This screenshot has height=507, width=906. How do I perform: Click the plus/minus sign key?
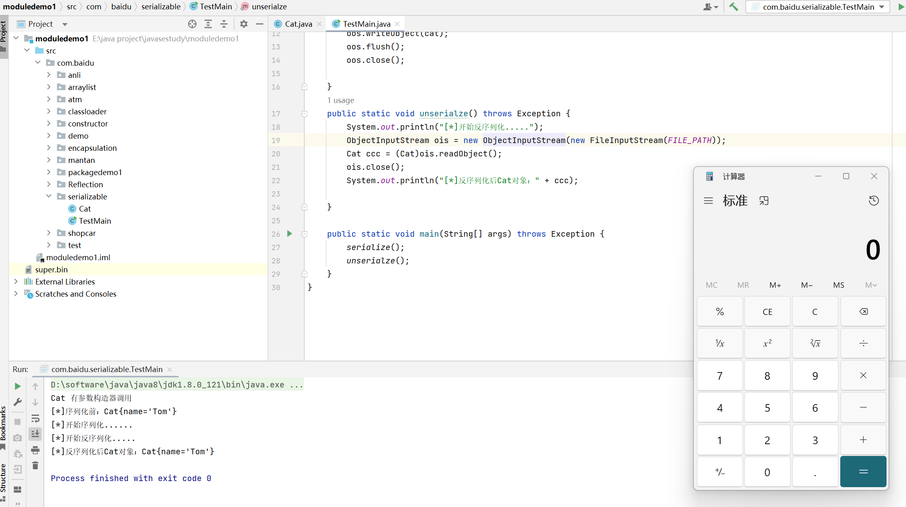click(x=720, y=472)
